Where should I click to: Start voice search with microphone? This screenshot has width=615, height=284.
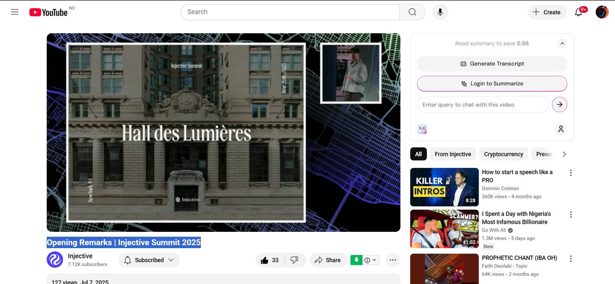point(440,12)
